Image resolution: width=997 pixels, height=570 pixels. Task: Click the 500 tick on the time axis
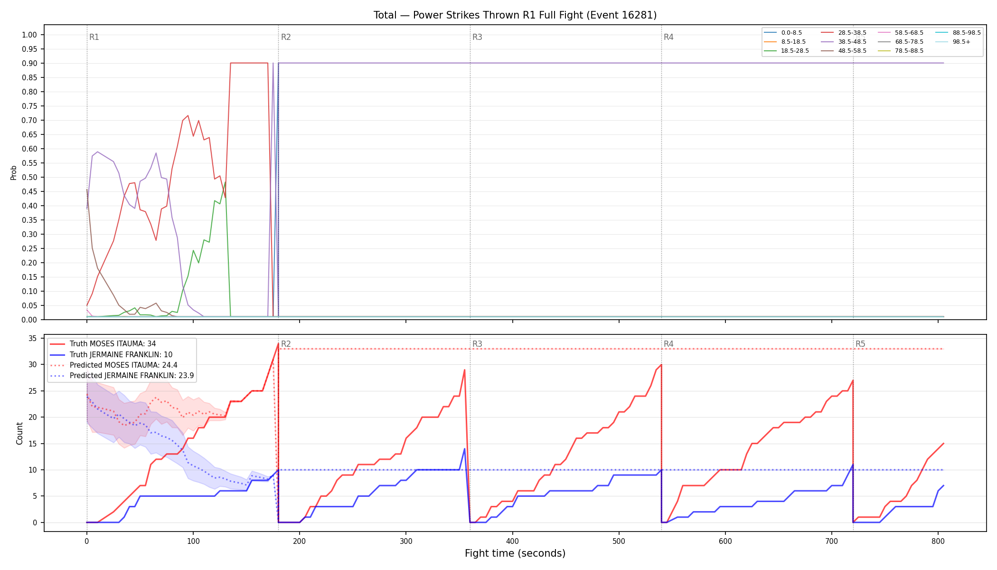coord(619,541)
